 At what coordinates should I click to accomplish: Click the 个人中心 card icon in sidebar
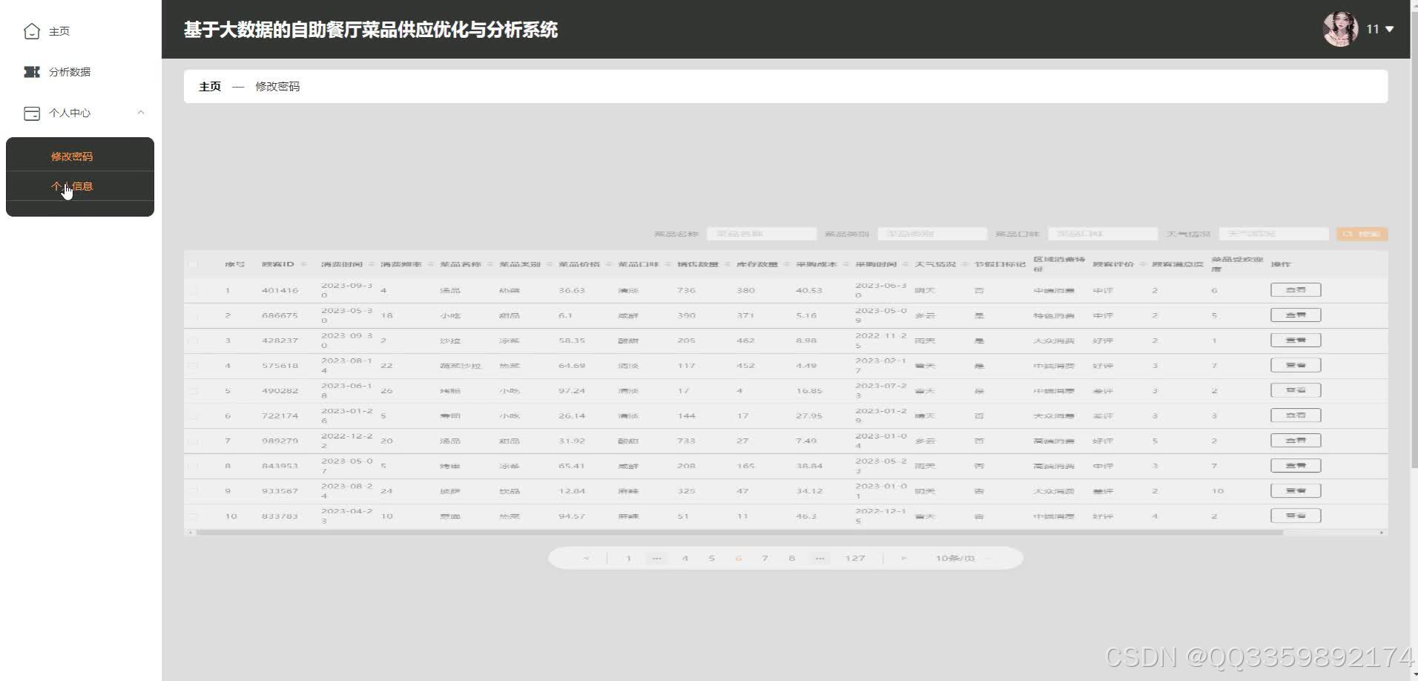point(32,113)
